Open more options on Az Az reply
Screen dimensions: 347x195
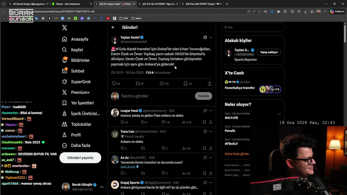(211, 157)
